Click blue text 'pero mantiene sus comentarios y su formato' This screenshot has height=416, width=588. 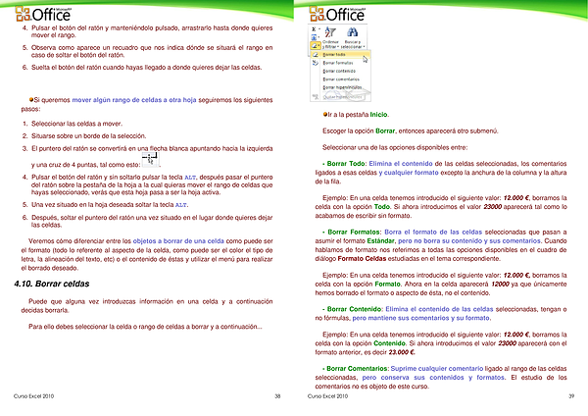click(421, 318)
